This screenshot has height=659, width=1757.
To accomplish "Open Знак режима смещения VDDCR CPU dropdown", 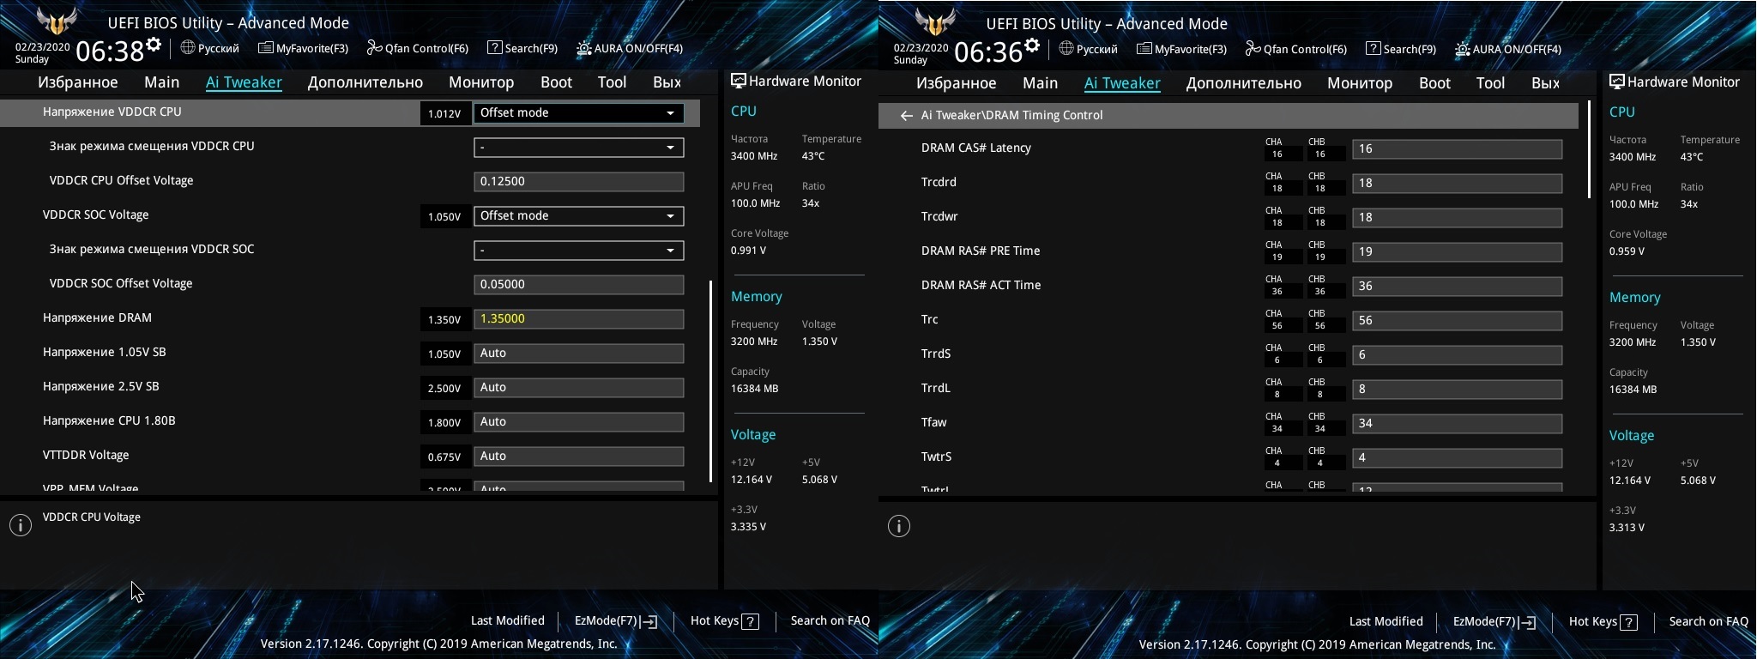I will tap(578, 147).
